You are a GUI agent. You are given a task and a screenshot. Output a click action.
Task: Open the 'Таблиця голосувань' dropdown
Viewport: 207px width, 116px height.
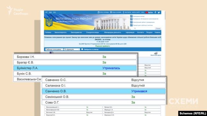click(54, 49)
